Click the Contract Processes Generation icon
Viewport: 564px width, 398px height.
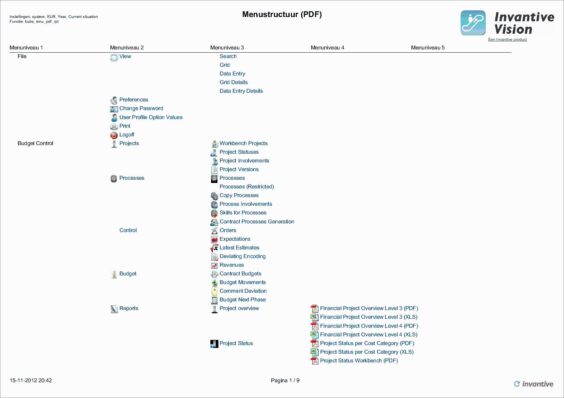214,222
